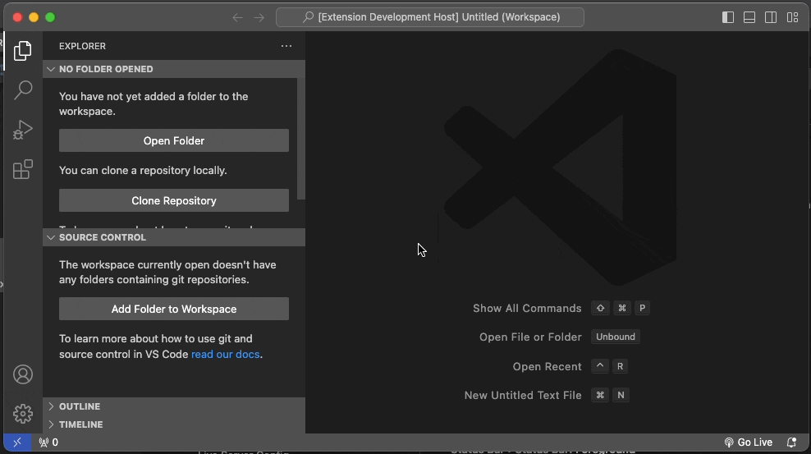Collapse the No Folder Opened section

pyautogui.click(x=174, y=69)
